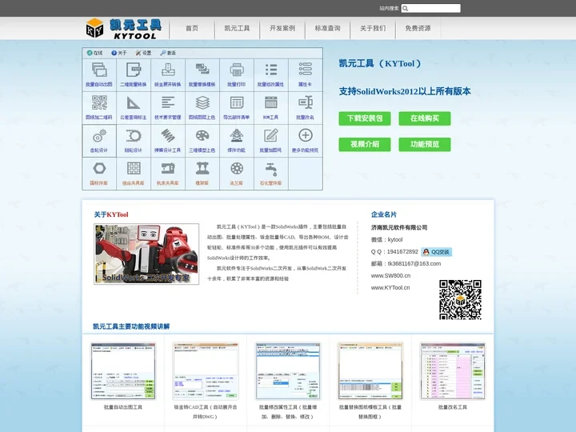Image resolution: width=576 pixels, height=432 pixels.
Task: Click the magnifier icon in search box
Action: (x=405, y=8)
